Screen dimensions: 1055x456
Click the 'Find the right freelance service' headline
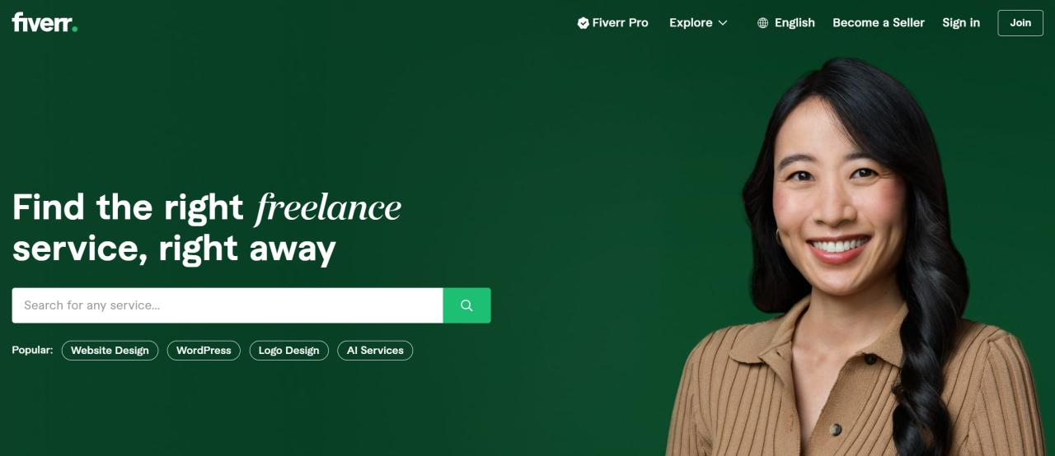(207, 227)
